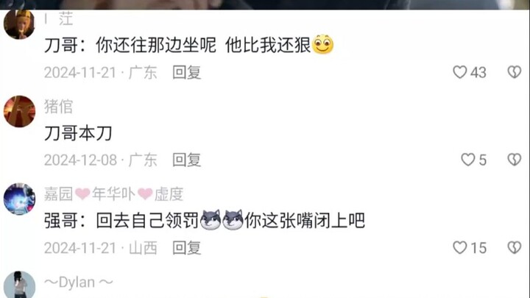
Task: Like the comment with 43 likes
Action: pos(469,72)
